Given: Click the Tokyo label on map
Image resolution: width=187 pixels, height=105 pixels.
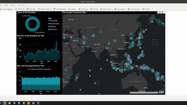Looking at the screenshot, I should coord(138,39).
